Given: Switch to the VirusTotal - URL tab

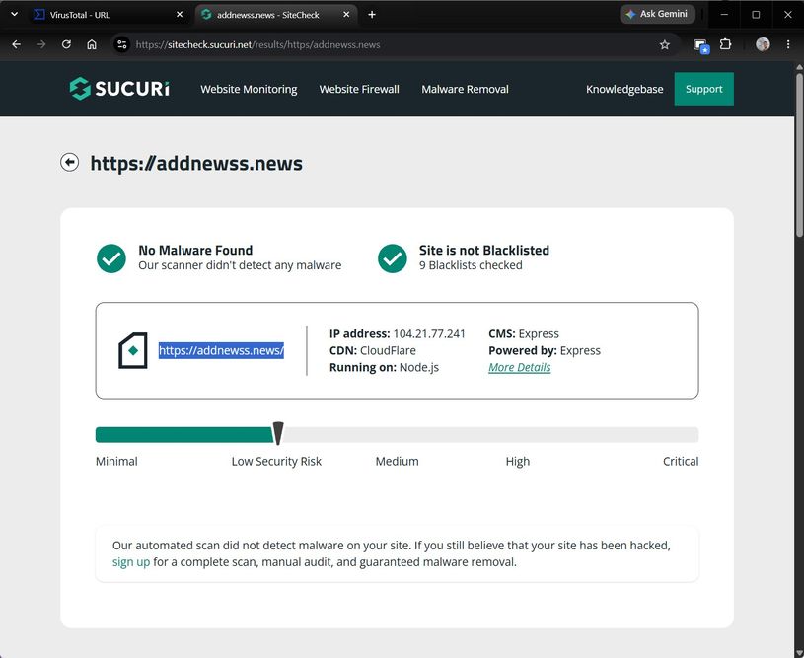Looking at the screenshot, I should click(x=108, y=15).
